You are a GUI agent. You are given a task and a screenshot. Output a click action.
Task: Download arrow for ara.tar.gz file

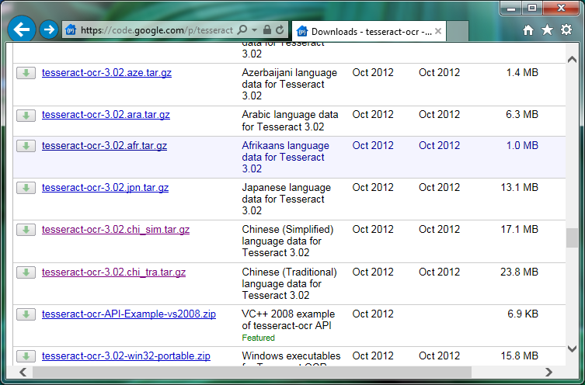click(26, 115)
